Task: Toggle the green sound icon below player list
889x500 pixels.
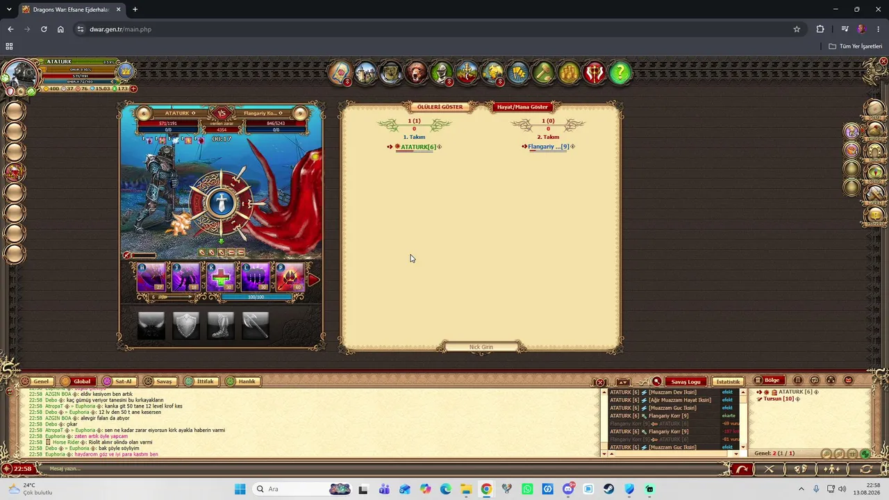Action: [865, 453]
